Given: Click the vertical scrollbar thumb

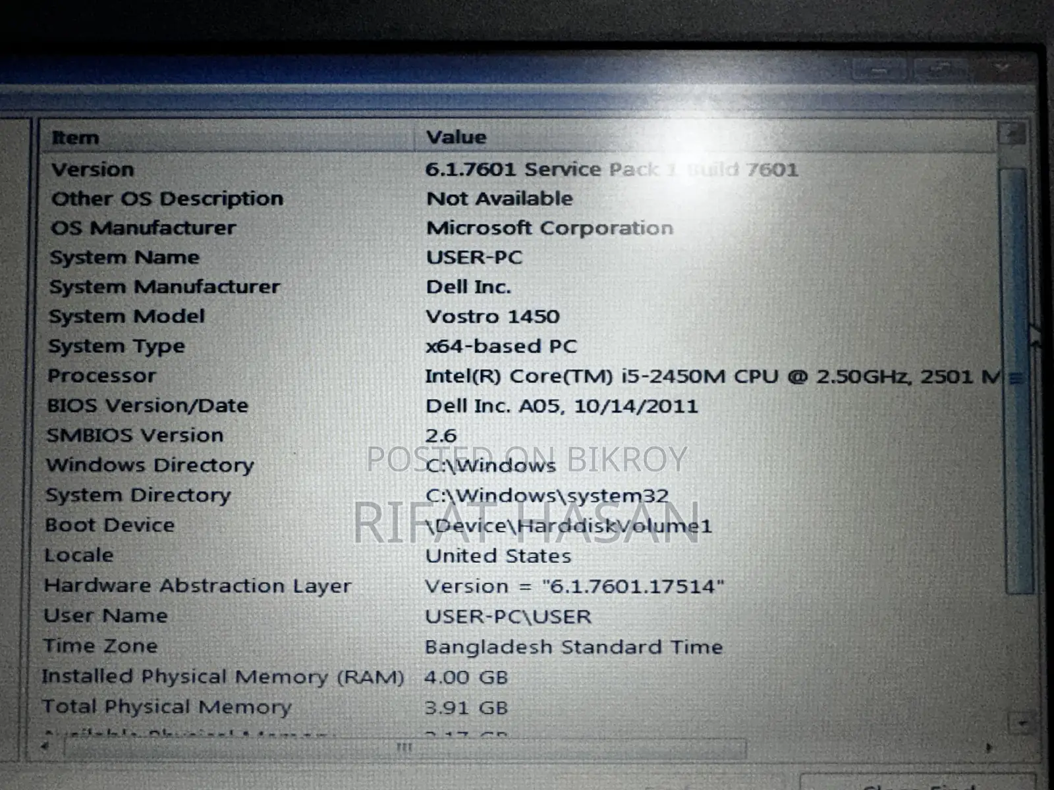Looking at the screenshot, I should pyautogui.click(x=1016, y=380).
